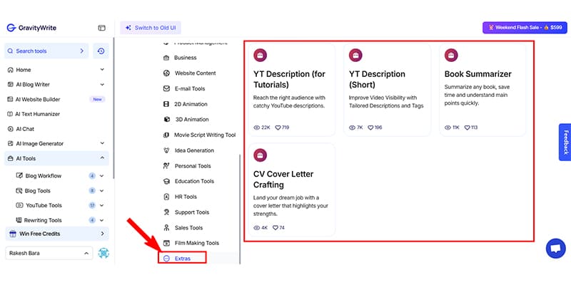Click the gift icon on Win Free Credits
This screenshot has height=285, width=571.
pos(13,234)
